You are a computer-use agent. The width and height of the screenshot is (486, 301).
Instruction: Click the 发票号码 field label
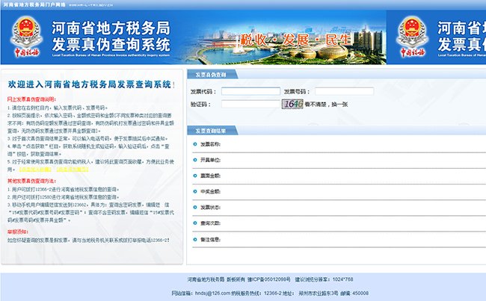(297, 92)
